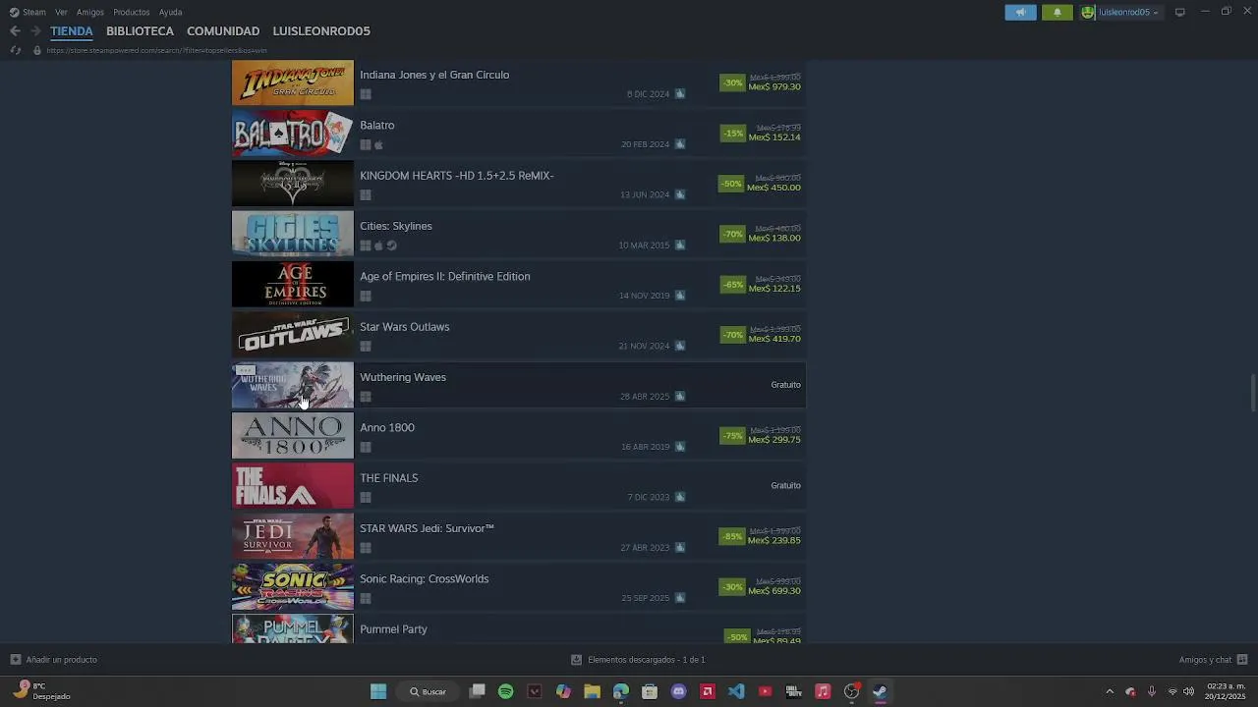Reload the store page
The width and height of the screenshot is (1258, 707).
click(15, 50)
